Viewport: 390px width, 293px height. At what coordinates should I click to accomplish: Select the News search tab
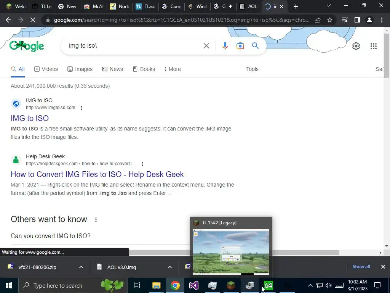112,69
